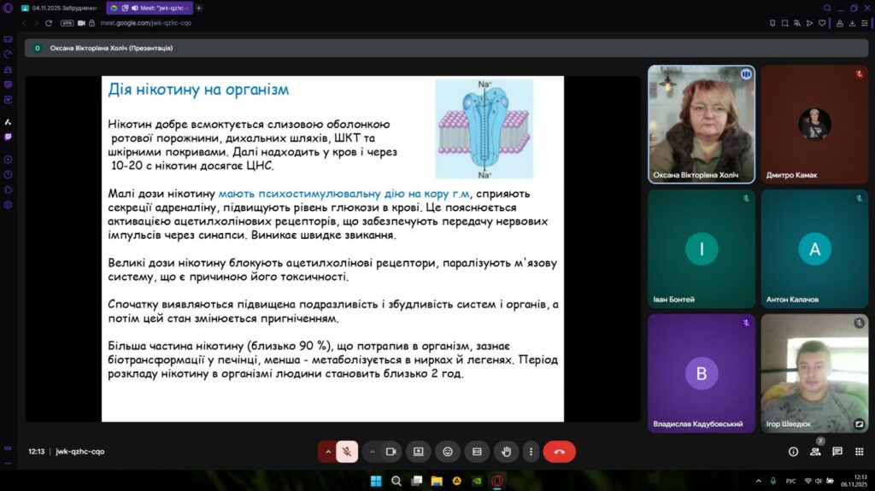The height and width of the screenshot is (491, 875).
Task: Open the three-dot more options menu
Action: point(531,451)
